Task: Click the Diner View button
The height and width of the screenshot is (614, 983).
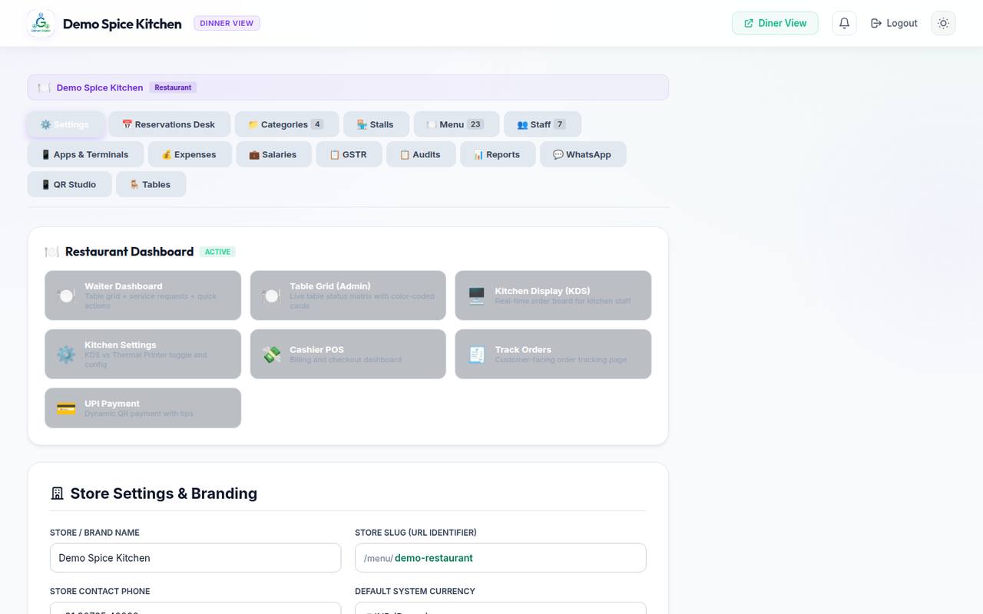Action: (x=775, y=23)
